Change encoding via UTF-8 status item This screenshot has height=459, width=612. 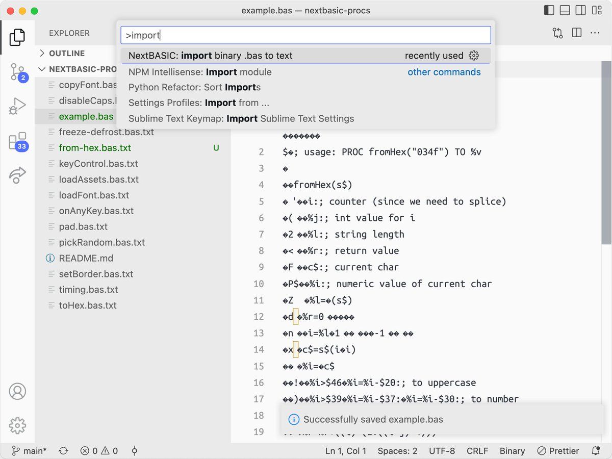(x=441, y=451)
